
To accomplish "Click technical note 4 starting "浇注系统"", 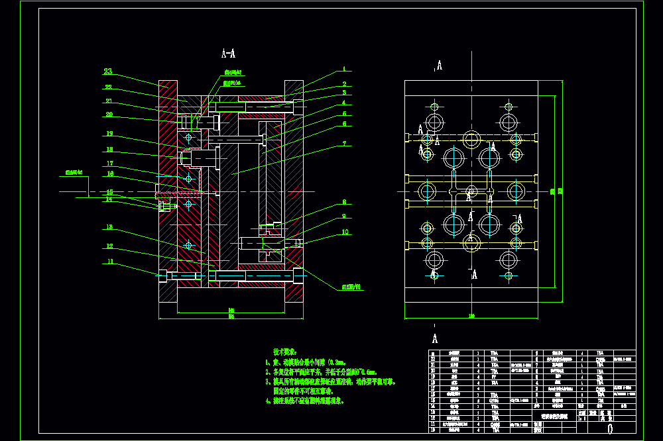I will pyautogui.click(x=305, y=401).
